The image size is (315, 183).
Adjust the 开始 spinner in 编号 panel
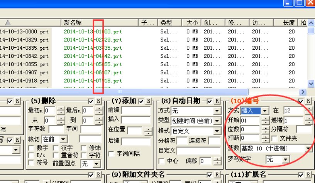coord(266,121)
